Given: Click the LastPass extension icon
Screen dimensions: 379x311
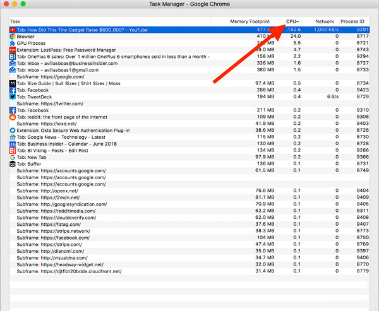Looking at the screenshot, I should pos(13,50).
